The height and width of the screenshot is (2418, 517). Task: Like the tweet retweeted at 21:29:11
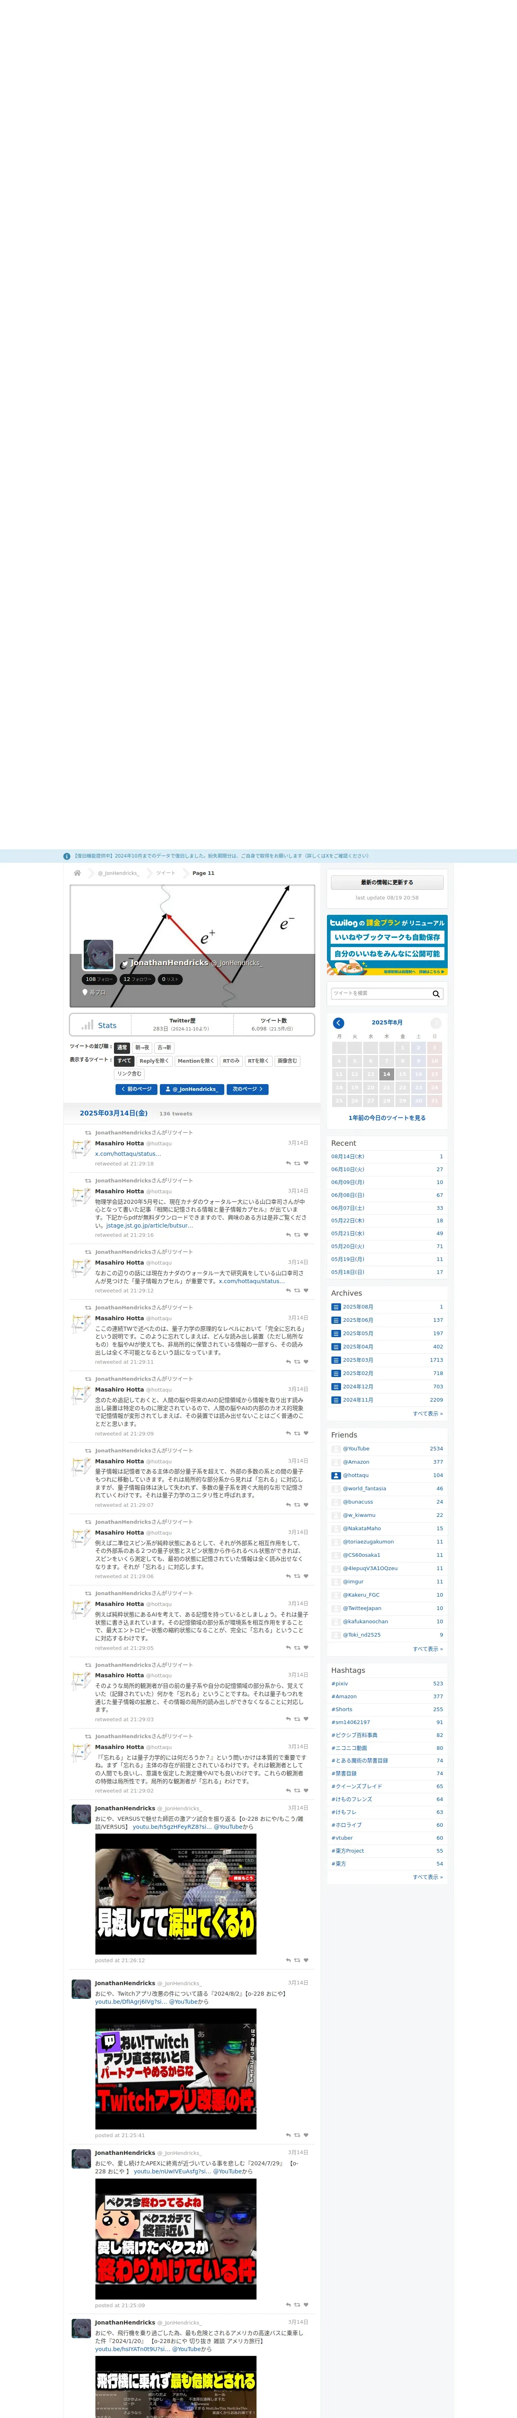pyautogui.click(x=306, y=1362)
